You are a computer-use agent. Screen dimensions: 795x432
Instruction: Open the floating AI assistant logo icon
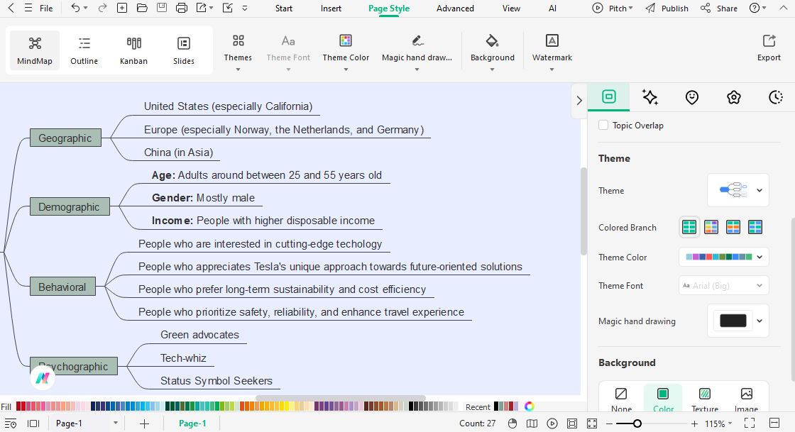pos(43,377)
